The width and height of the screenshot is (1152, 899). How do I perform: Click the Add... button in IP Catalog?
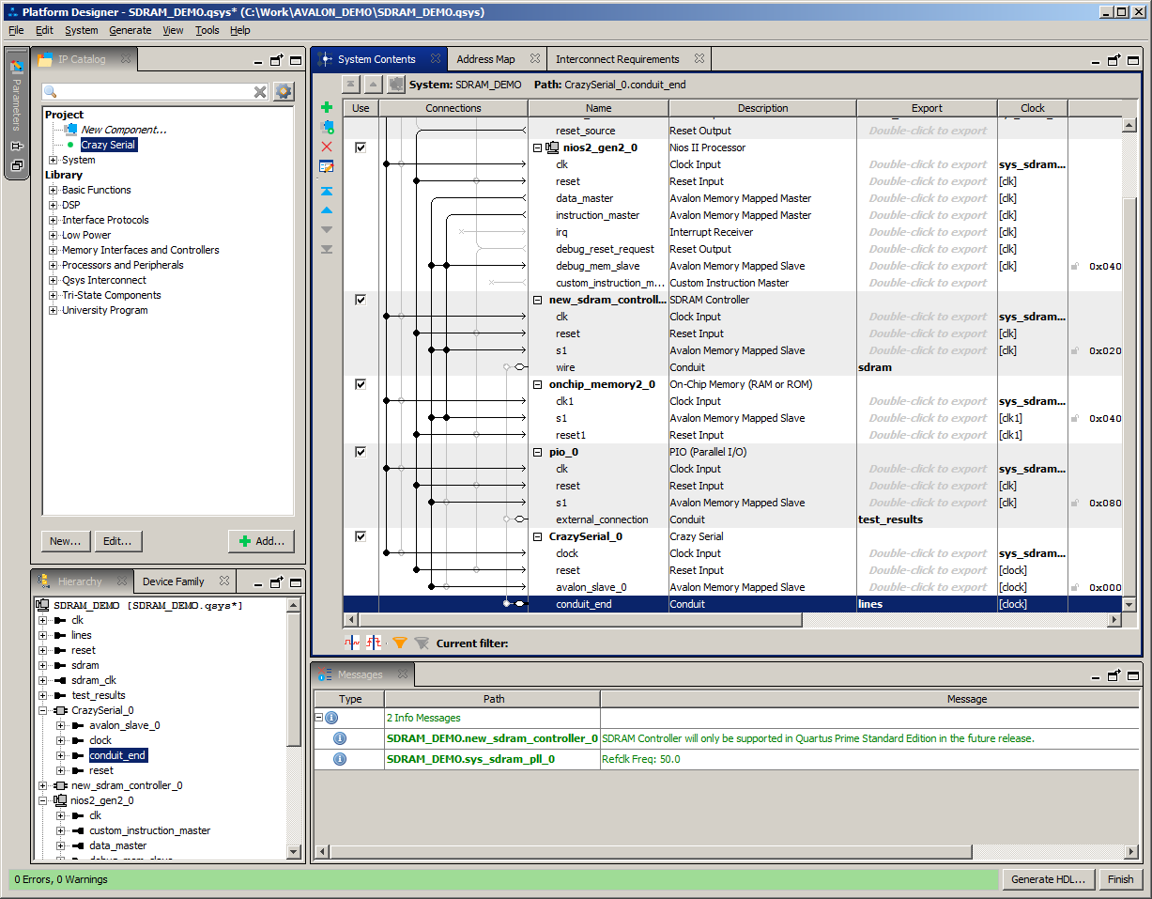click(x=261, y=541)
